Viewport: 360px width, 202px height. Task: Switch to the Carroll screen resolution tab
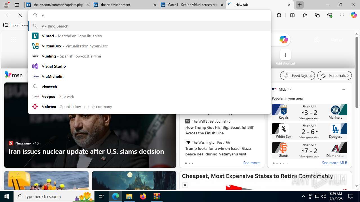coord(192,5)
